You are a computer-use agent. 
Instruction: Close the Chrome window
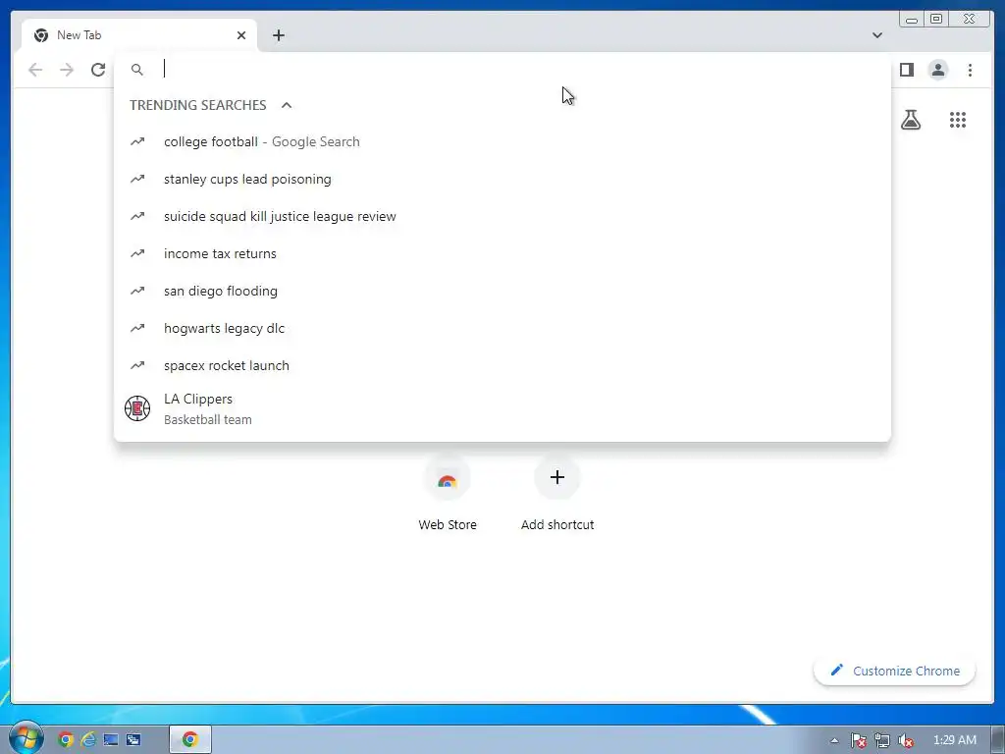pos(970,20)
